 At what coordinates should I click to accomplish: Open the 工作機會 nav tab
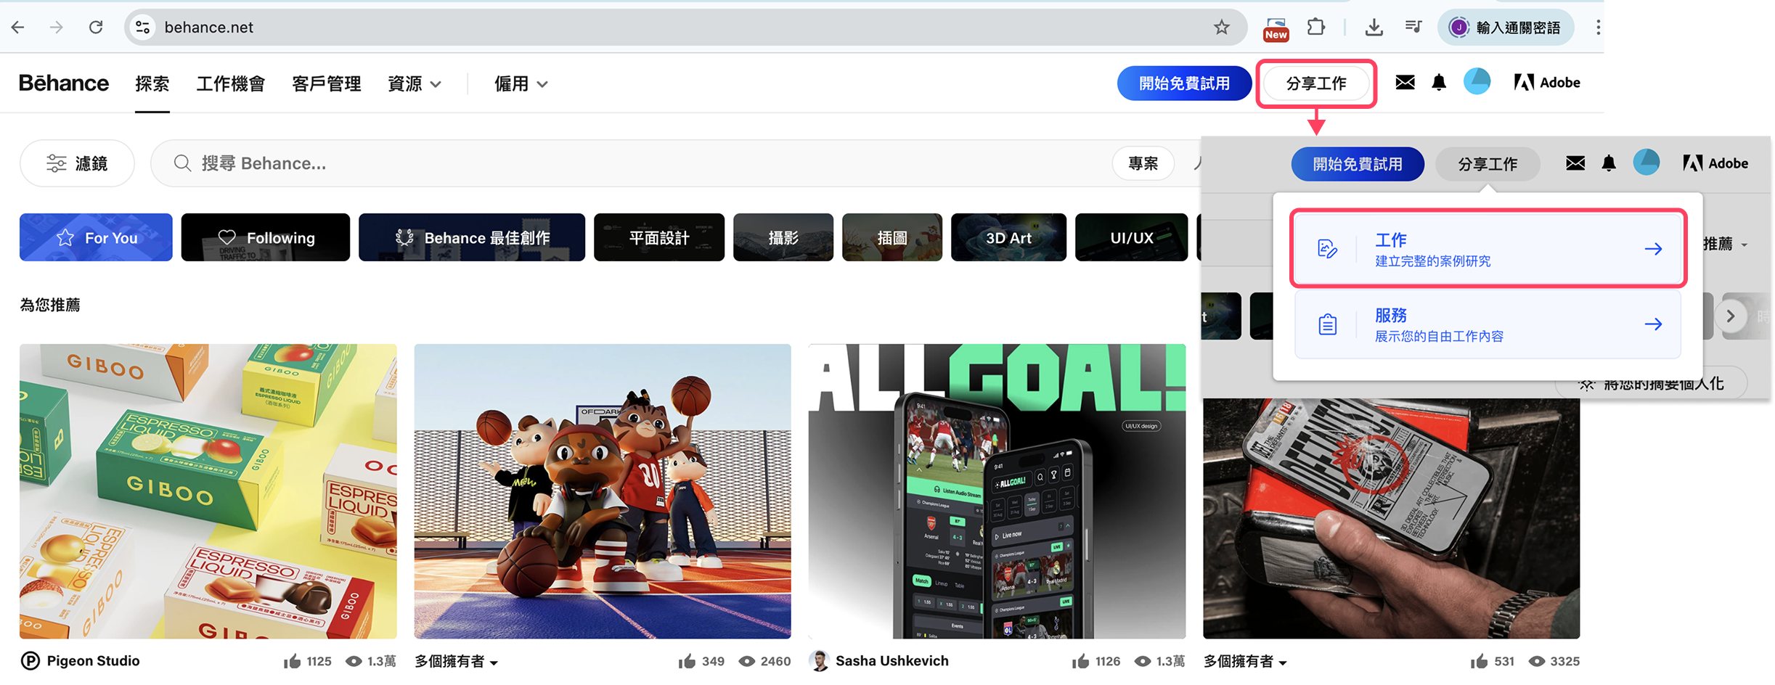[x=231, y=84]
